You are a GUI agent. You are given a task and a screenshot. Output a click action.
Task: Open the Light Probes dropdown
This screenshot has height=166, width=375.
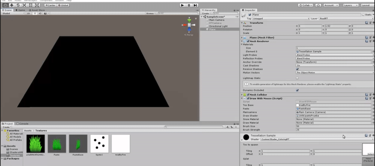[x=335, y=55]
